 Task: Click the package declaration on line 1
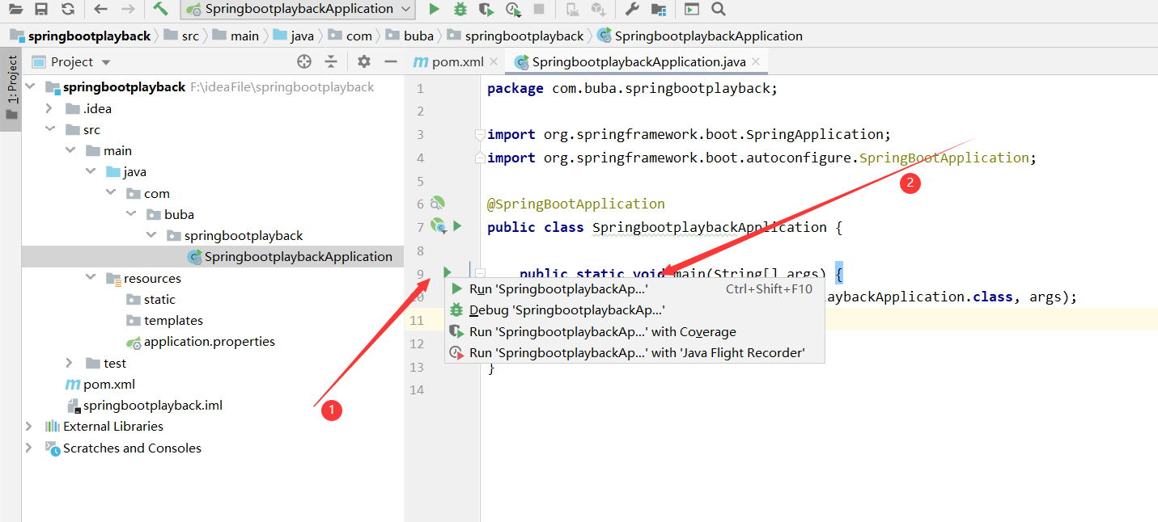tap(632, 88)
